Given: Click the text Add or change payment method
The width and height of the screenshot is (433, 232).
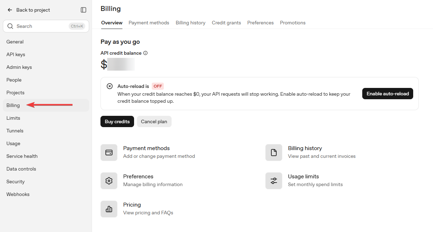Looking at the screenshot, I should tap(159, 156).
